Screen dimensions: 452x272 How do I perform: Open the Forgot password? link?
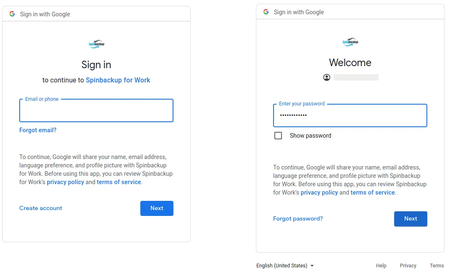(x=298, y=218)
